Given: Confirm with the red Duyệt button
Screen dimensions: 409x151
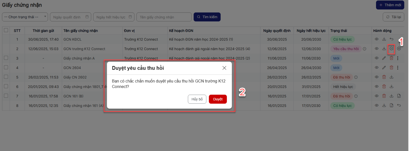Looking at the screenshot, I should point(218,99).
